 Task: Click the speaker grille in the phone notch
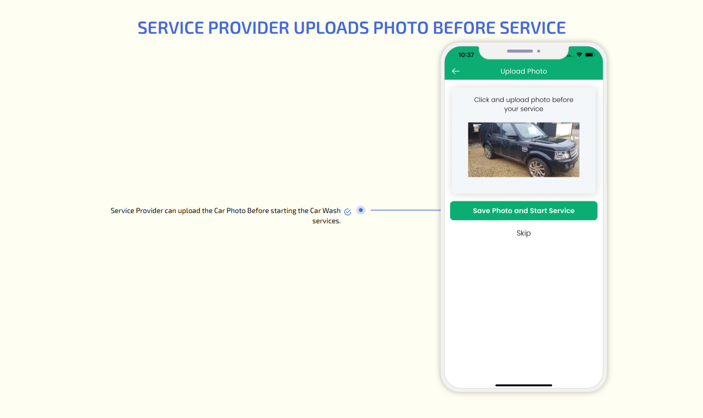pos(519,51)
